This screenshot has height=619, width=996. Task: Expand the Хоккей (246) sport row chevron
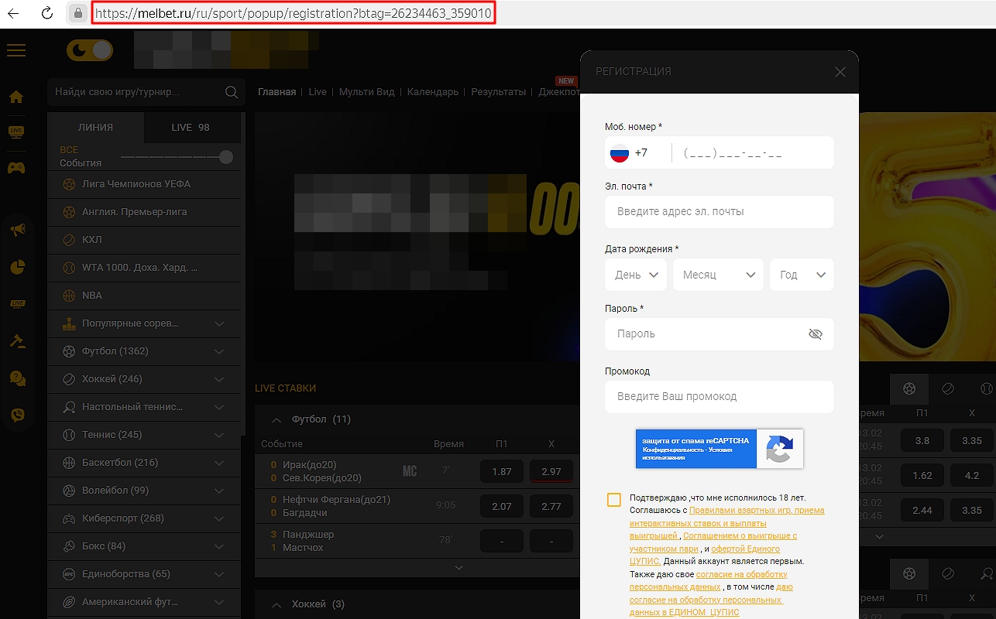tap(219, 379)
